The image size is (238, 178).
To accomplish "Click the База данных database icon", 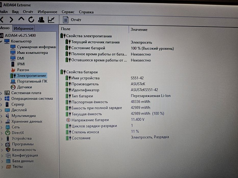I will [x=8, y=161].
